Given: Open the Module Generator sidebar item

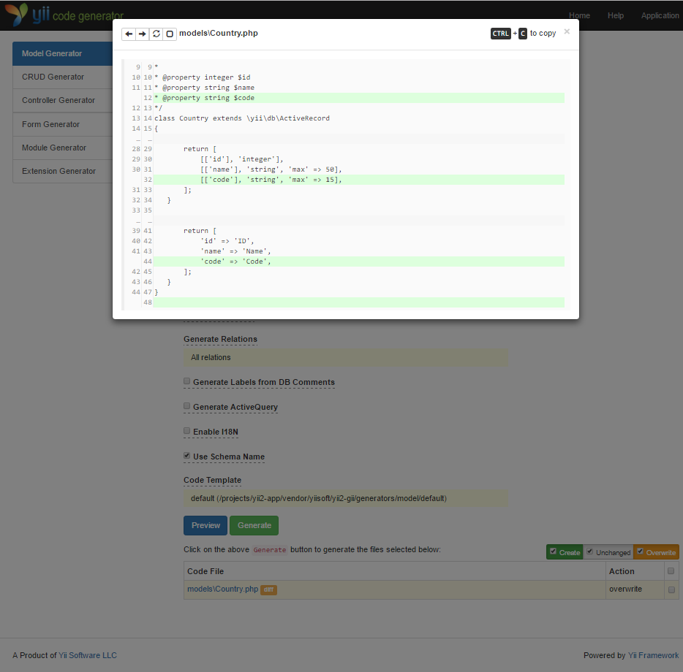Looking at the screenshot, I should point(63,148).
